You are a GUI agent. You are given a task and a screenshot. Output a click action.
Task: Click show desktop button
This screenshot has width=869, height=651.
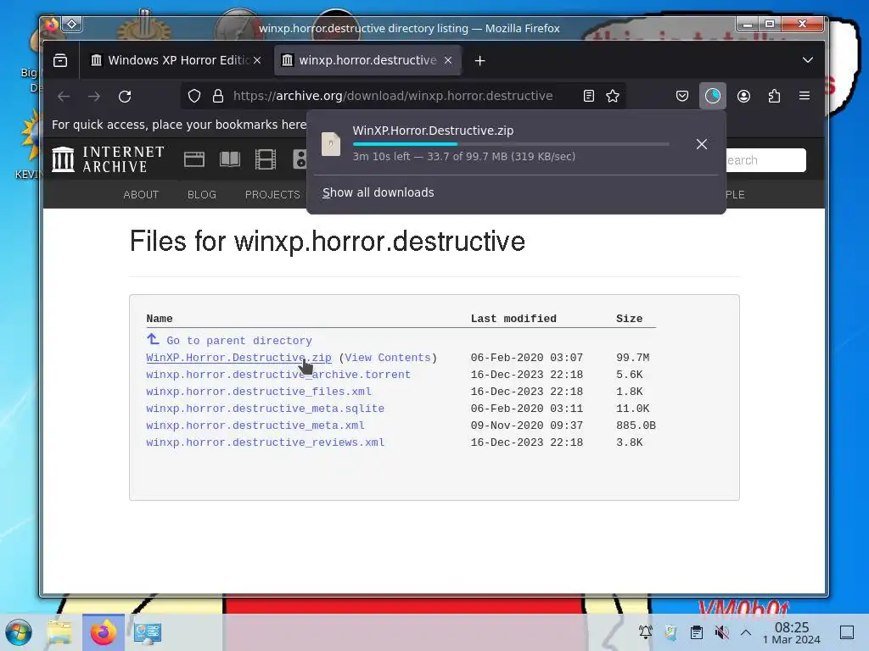point(847,632)
